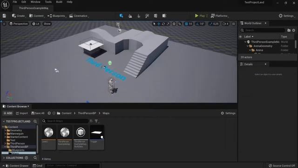Viewport: 298px width, 168px height.
Task: Choose the viewport select (arrow) tool
Action: click(x=154, y=24)
